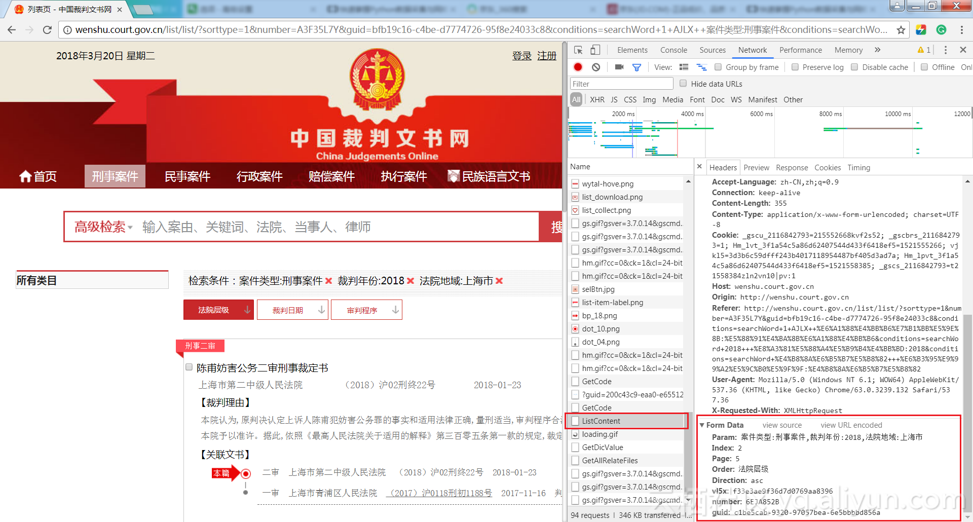Switch to large request rows view icon
The height and width of the screenshot is (522, 973).
[684, 67]
